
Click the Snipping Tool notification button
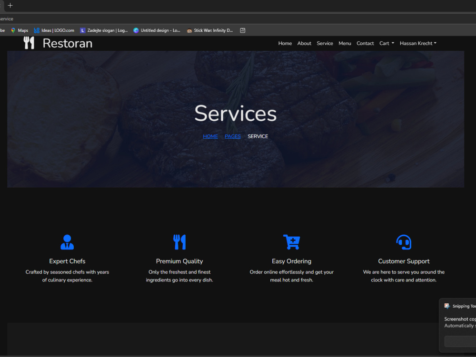[x=460, y=341]
